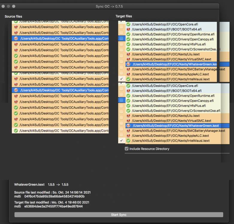Click red warning icon of AppleALC.kext in lower target list

[128, 136]
